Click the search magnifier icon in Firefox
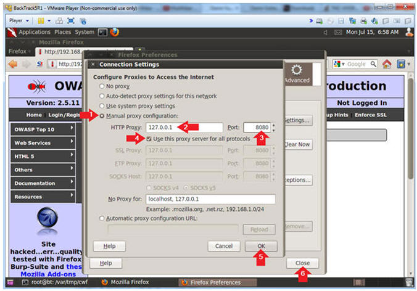The image size is (417, 291). [x=373, y=64]
